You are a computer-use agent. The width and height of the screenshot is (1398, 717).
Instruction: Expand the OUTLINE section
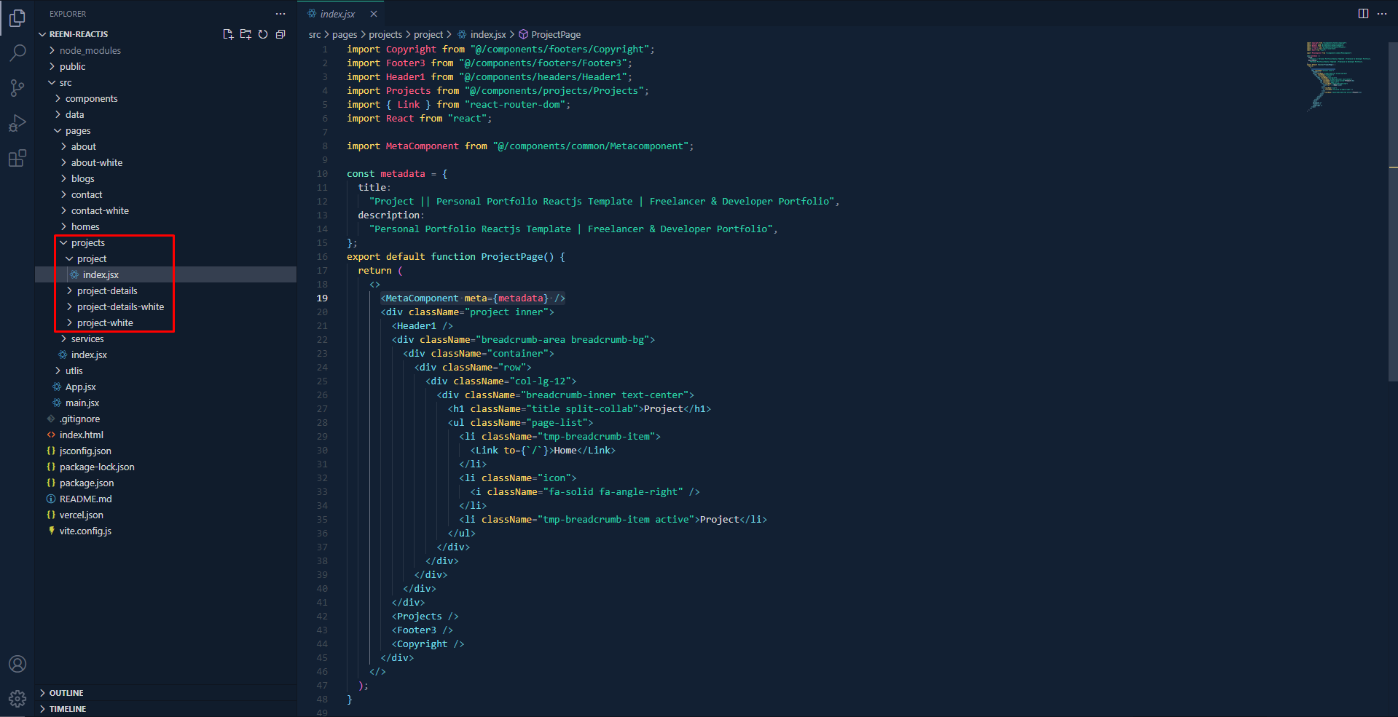(66, 693)
